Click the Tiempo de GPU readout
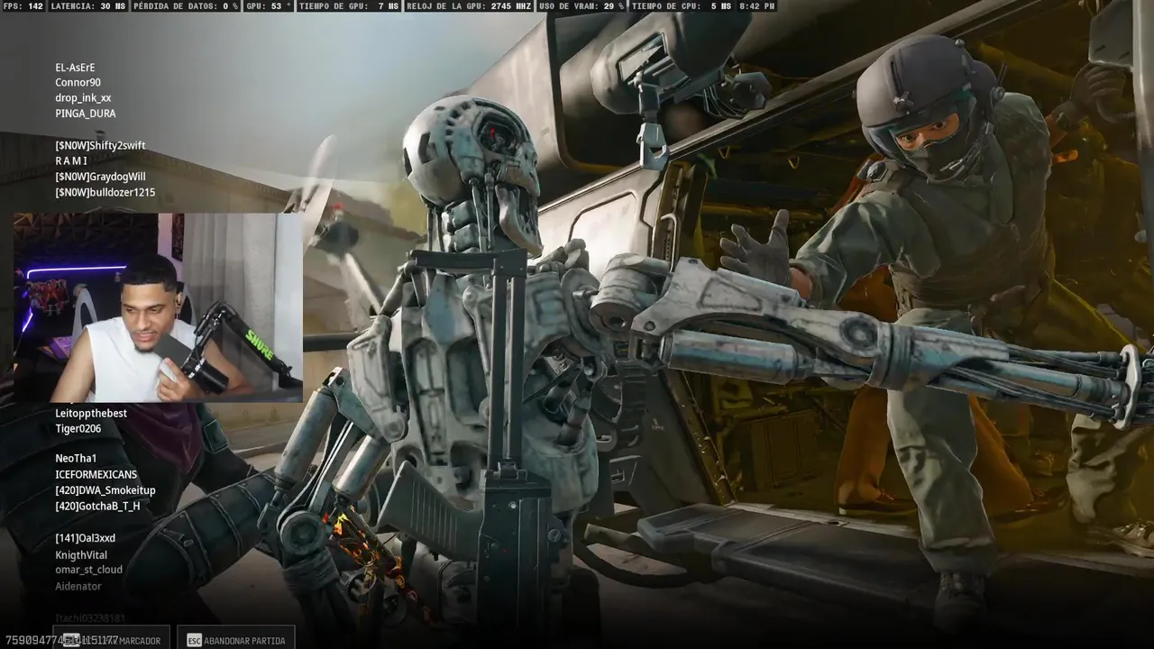This screenshot has width=1154, height=649. point(350,6)
